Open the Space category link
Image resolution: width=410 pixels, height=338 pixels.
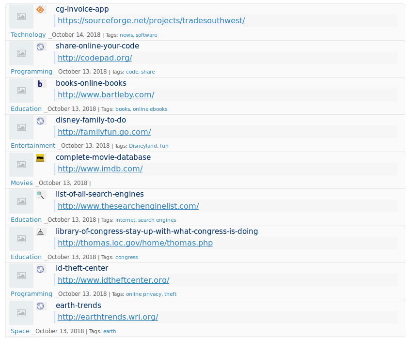[20, 331]
